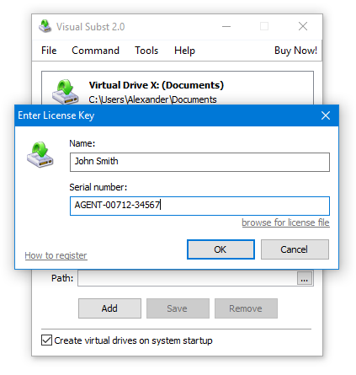This screenshot has width=356, height=375.
Task: Click the Visual Subst title bar app icon
Action: click(45, 26)
